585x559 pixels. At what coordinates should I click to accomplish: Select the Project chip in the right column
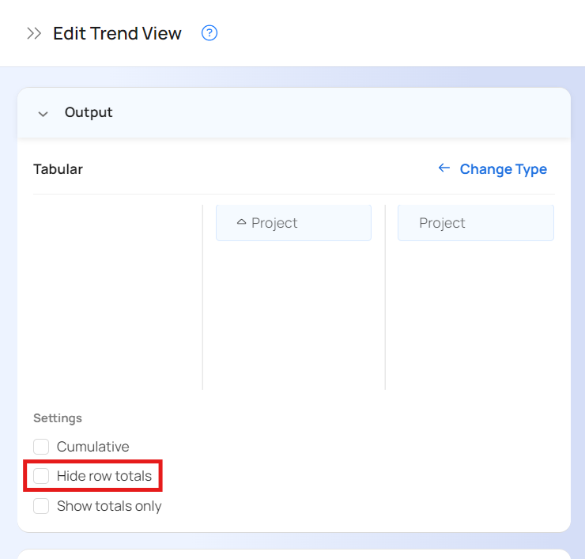(475, 223)
